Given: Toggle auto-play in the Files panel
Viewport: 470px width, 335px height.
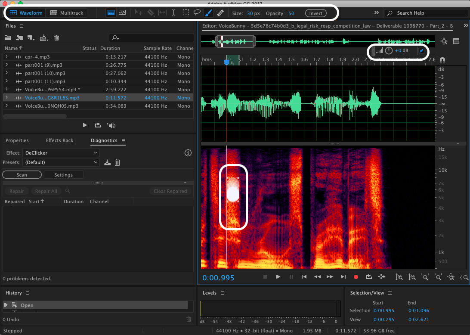Looking at the screenshot, I should pos(111,125).
